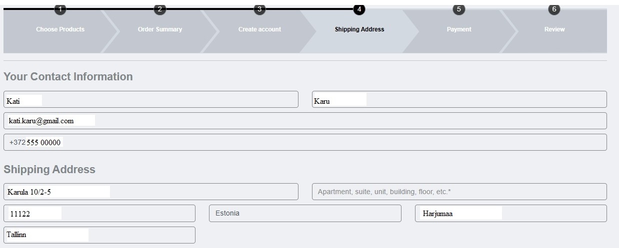Open the Review step

point(554,29)
